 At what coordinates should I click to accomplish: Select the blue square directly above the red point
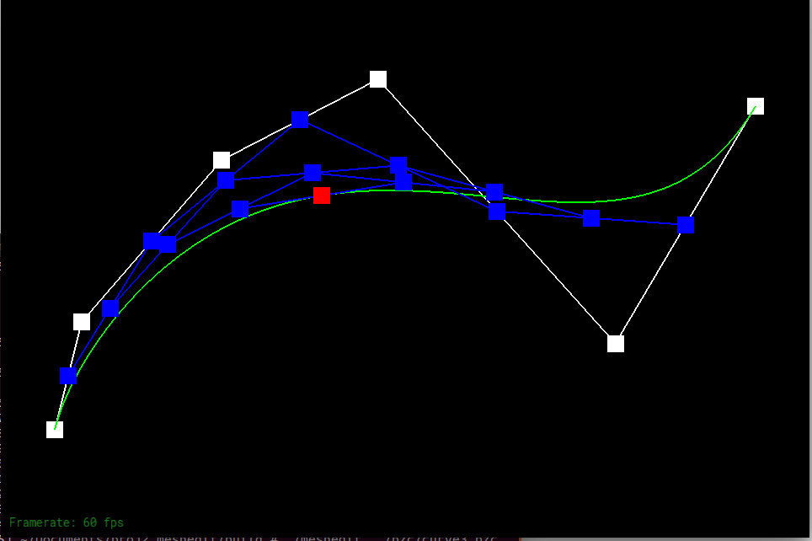[x=313, y=173]
